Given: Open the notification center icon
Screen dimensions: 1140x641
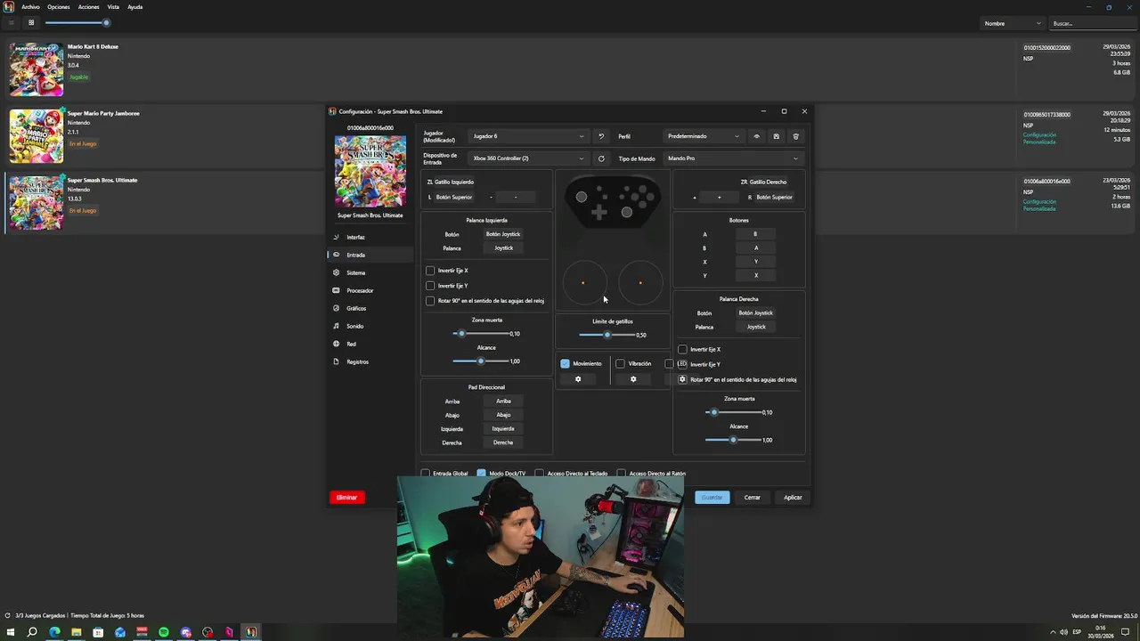Looking at the screenshot, I should [x=1125, y=632].
